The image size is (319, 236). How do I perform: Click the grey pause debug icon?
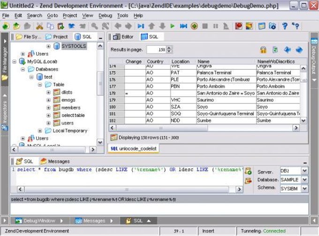[216, 26]
